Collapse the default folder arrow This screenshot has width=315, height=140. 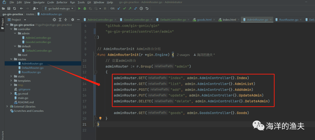coord(15,46)
